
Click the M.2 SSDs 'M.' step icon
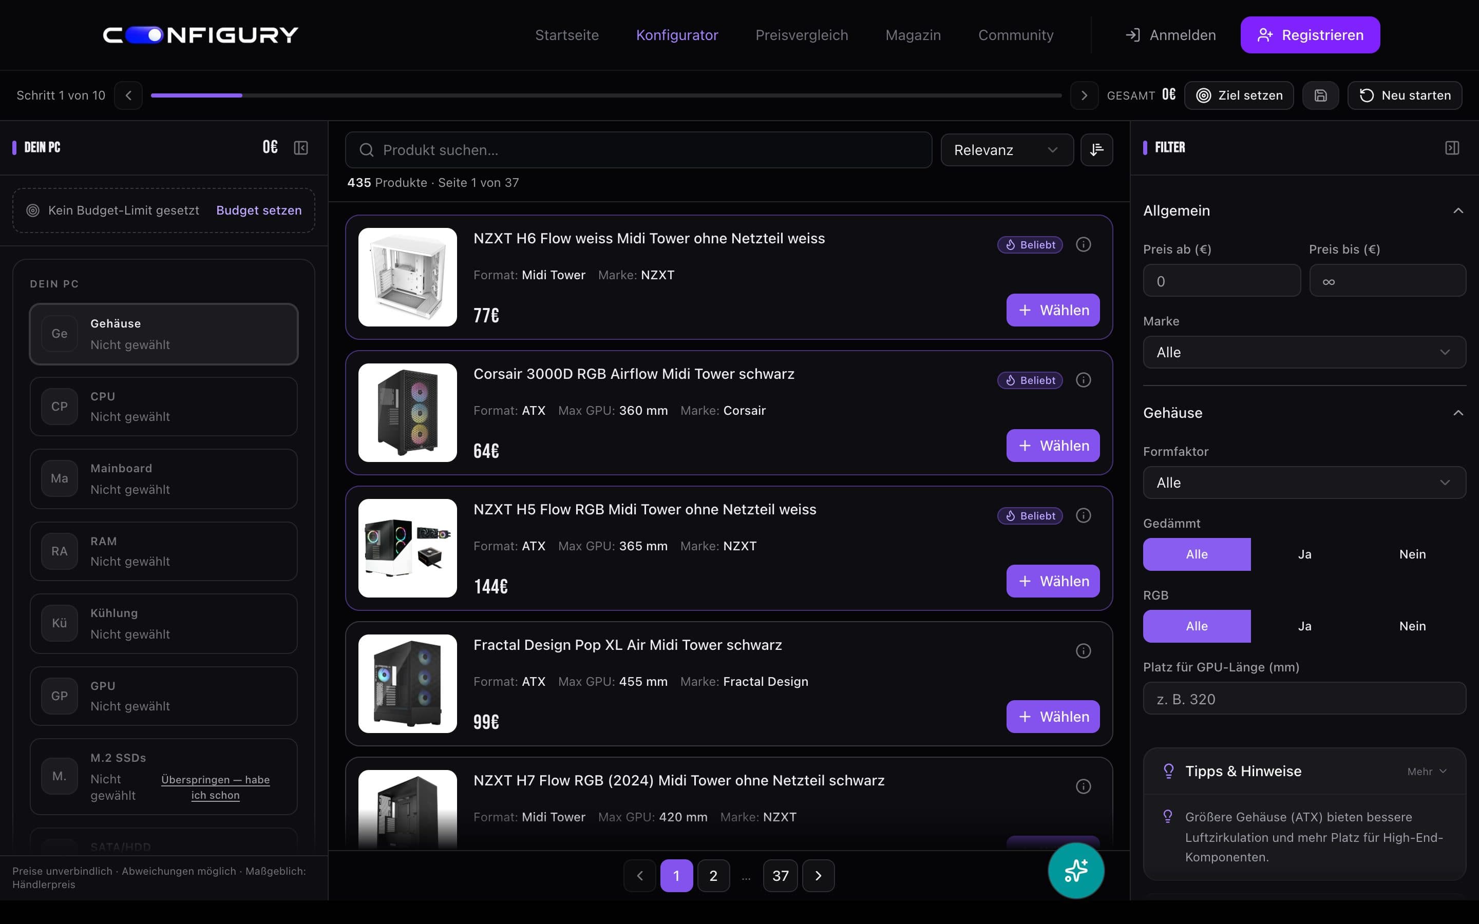[59, 776]
